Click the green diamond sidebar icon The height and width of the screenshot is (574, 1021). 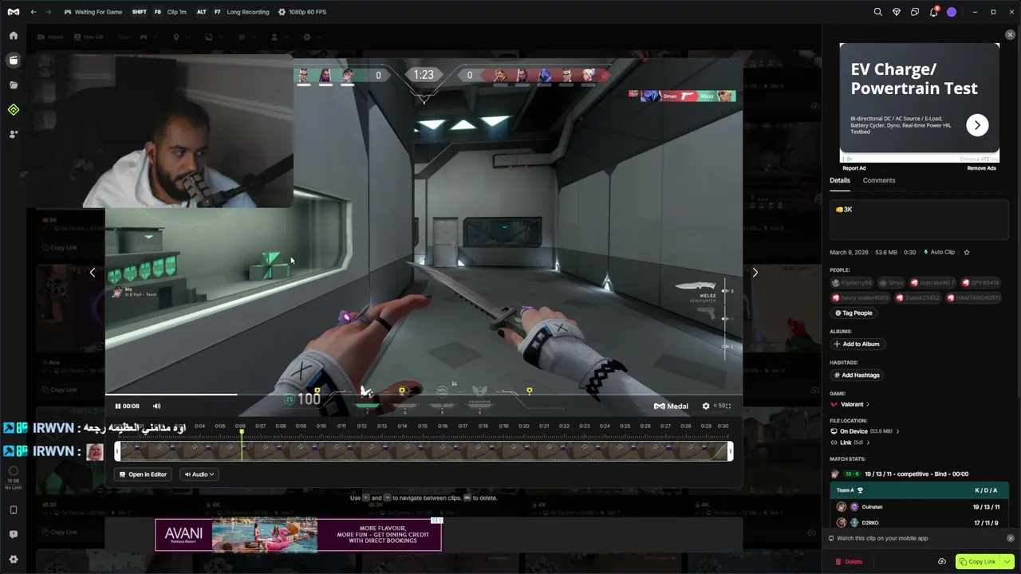(14, 110)
